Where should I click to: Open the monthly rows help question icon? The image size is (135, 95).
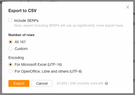click(x=106, y=83)
